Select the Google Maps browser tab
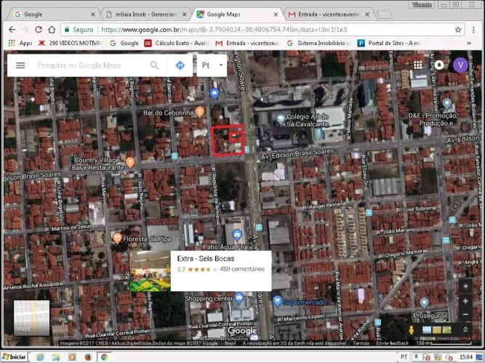 tap(237, 15)
